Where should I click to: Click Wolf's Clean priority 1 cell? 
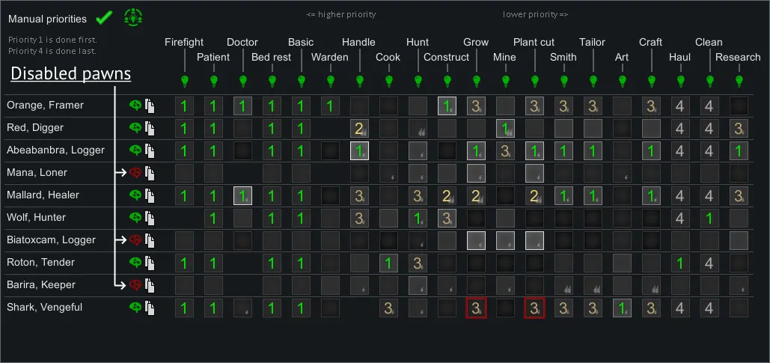tap(709, 218)
